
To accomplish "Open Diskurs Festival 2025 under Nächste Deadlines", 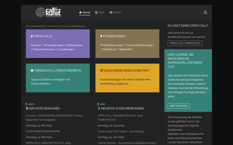I will point(49,143).
